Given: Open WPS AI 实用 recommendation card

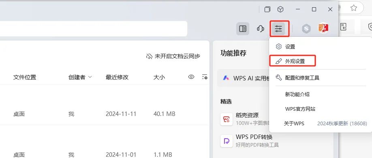Looking at the screenshot, I should tap(244, 78).
